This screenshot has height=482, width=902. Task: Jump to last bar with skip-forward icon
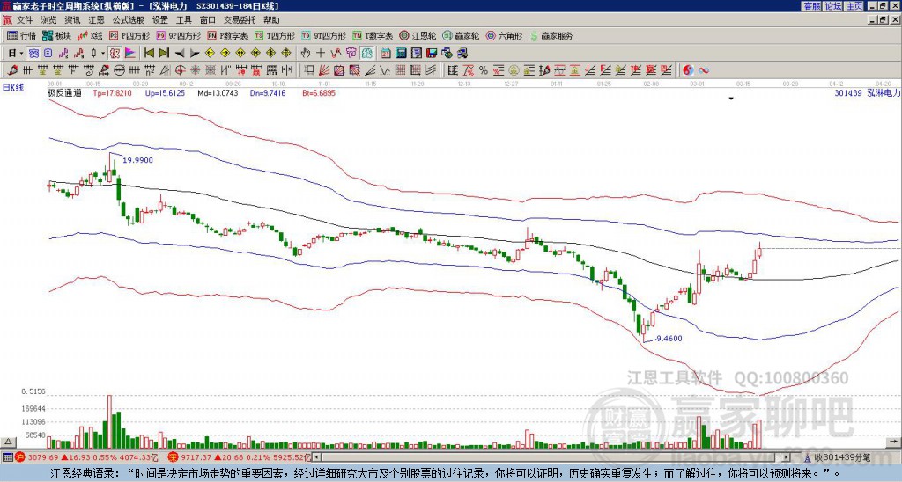tap(164, 54)
